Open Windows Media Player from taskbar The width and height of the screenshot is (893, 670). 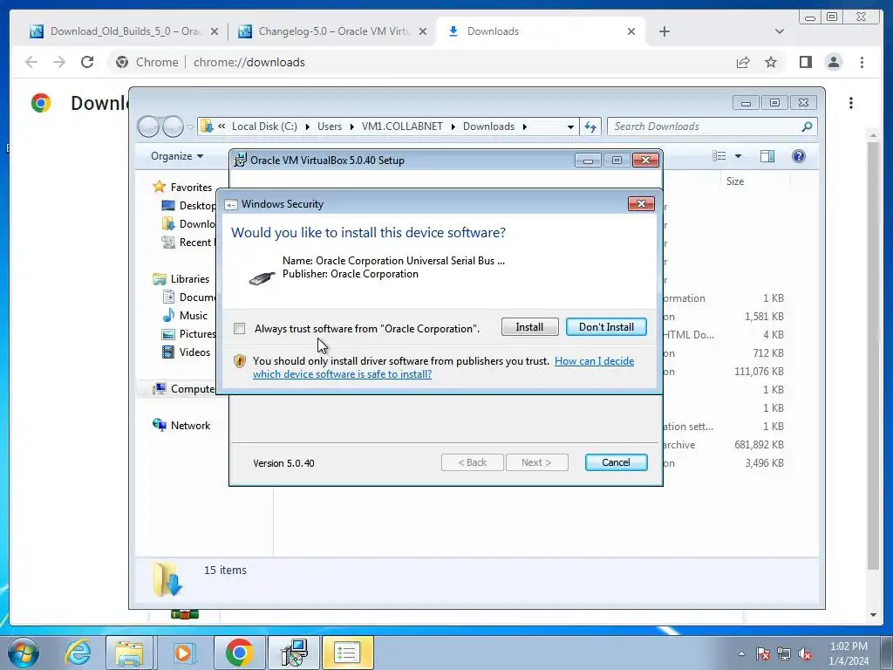(183, 653)
